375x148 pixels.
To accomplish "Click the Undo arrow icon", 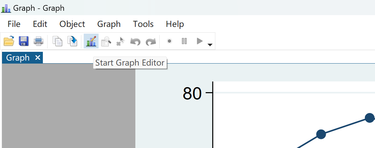I will pos(135,41).
